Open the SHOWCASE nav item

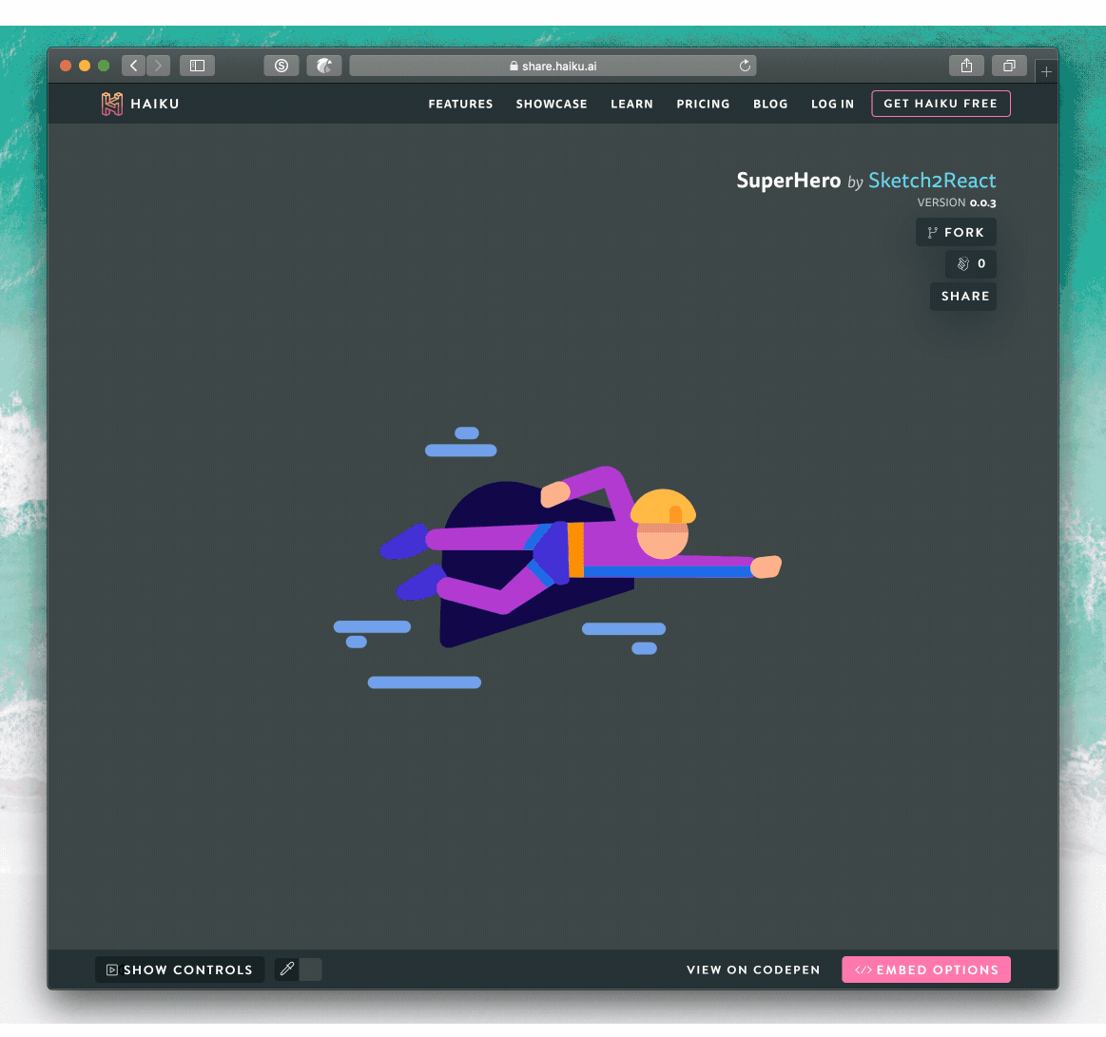[552, 104]
